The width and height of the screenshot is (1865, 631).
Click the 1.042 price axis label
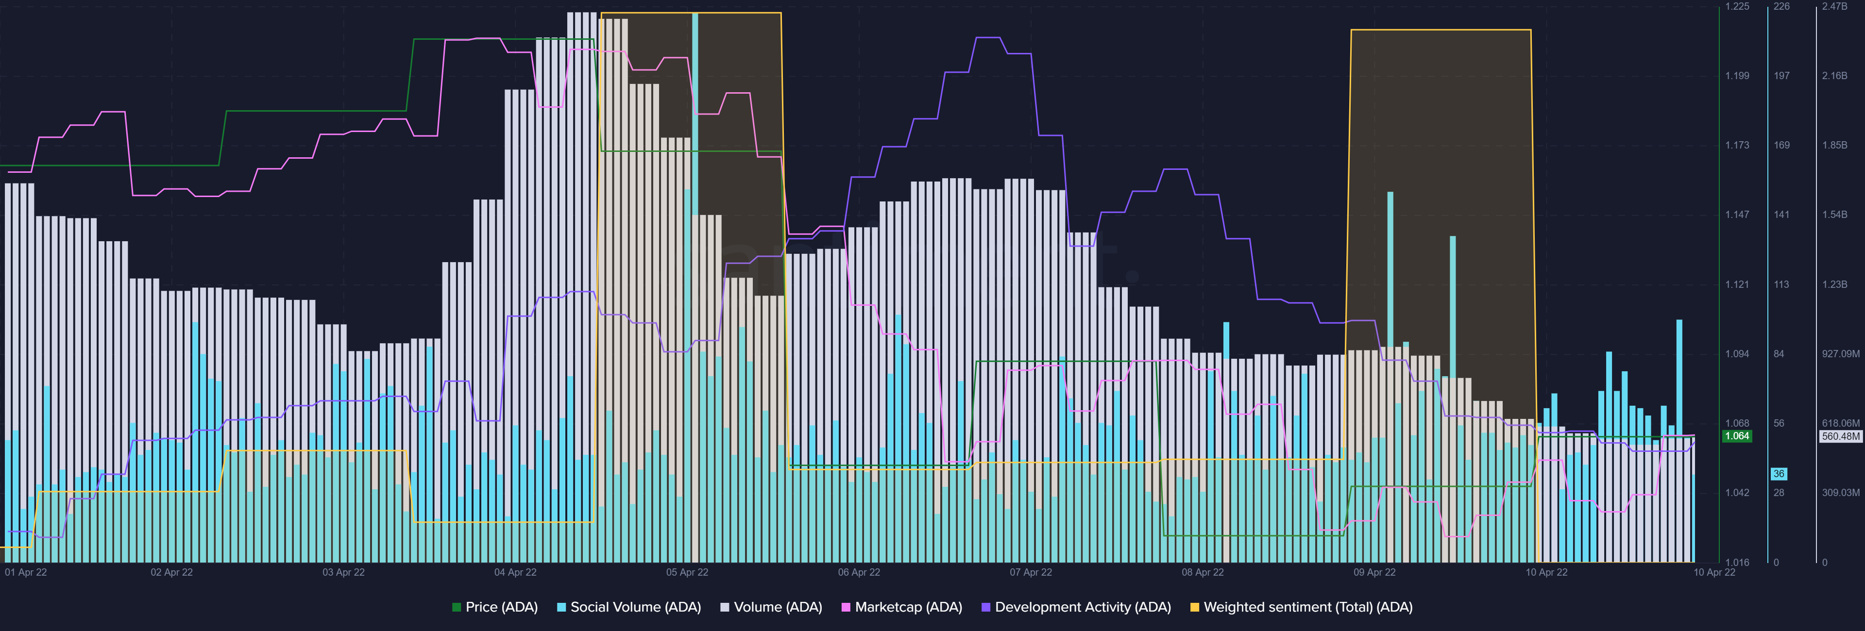click(x=1737, y=493)
